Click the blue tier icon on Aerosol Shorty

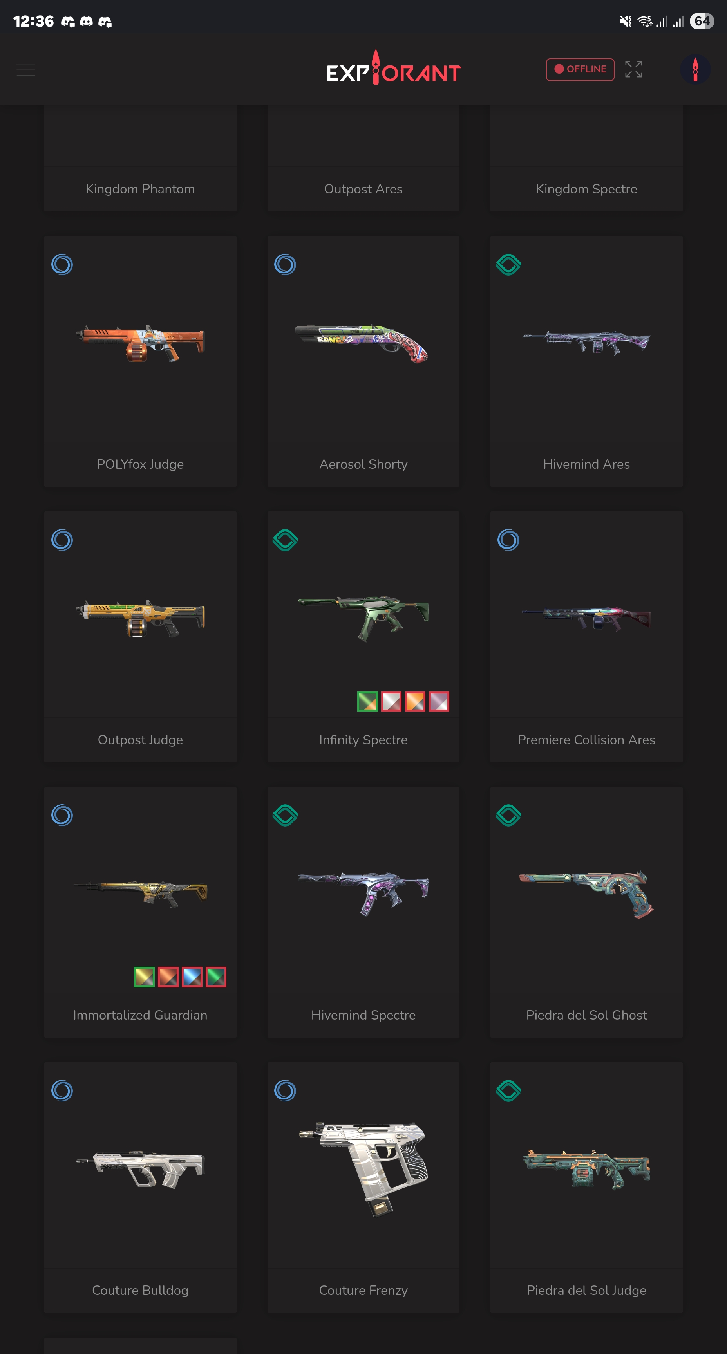[285, 264]
